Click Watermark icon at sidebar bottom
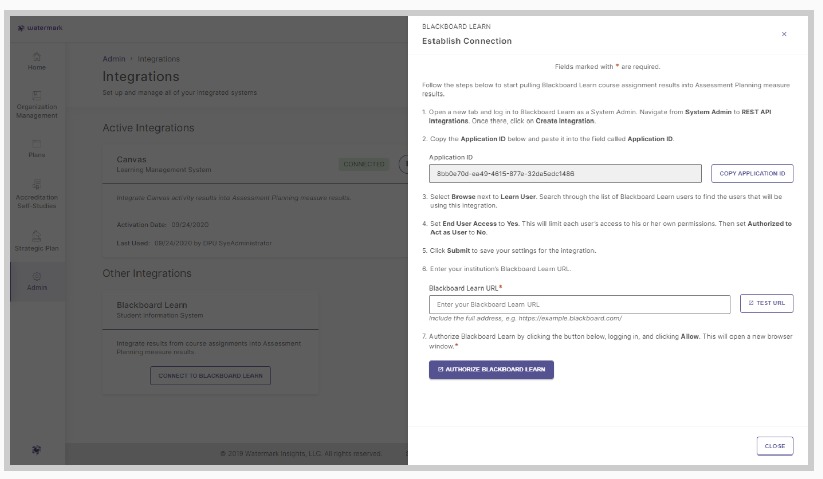Image resolution: width=823 pixels, height=479 pixels. click(x=36, y=450)
